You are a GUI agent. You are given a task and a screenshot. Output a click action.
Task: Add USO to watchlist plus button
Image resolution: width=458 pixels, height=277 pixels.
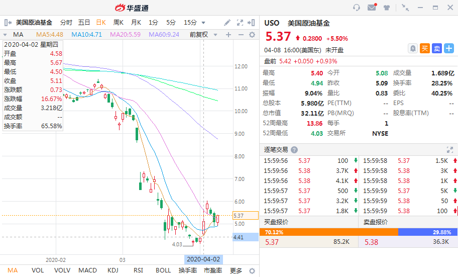449,48
